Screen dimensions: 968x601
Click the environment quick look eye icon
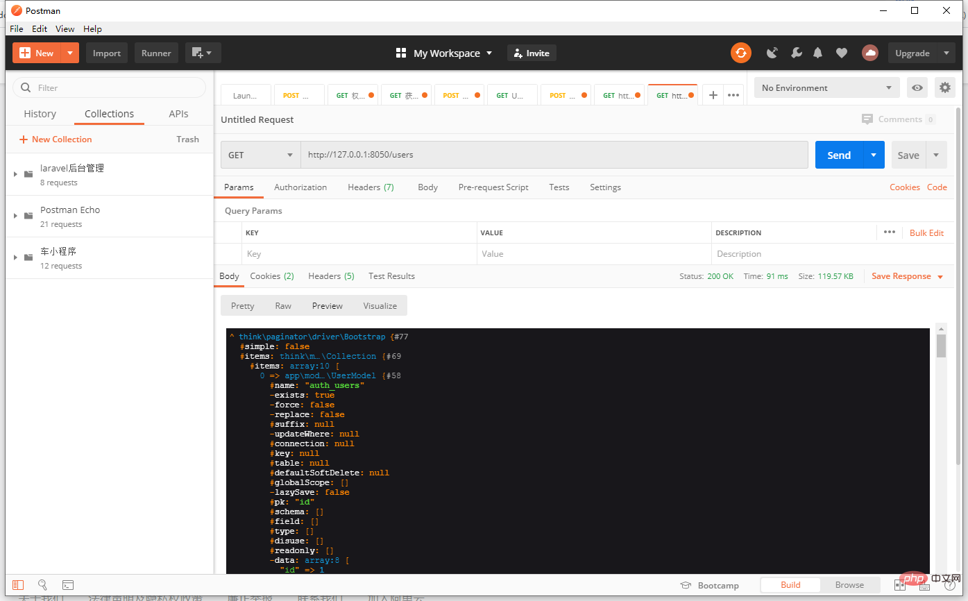(917, 87)
